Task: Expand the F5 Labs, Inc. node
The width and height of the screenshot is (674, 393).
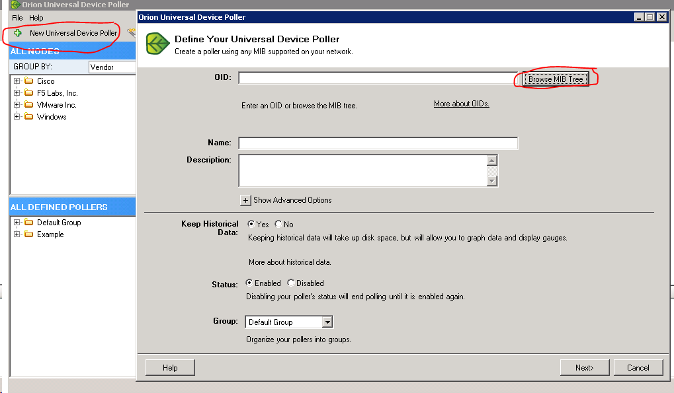Action: tap(17, 93)
